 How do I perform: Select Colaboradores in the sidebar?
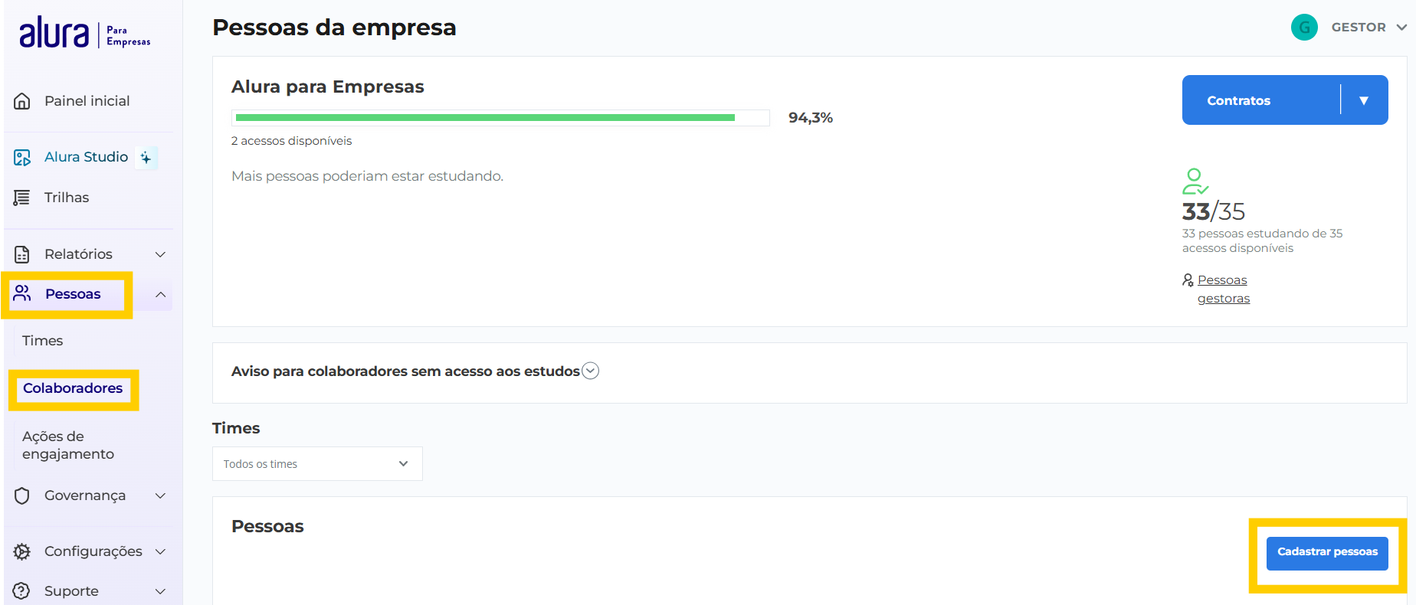click(x=73, y=388)
